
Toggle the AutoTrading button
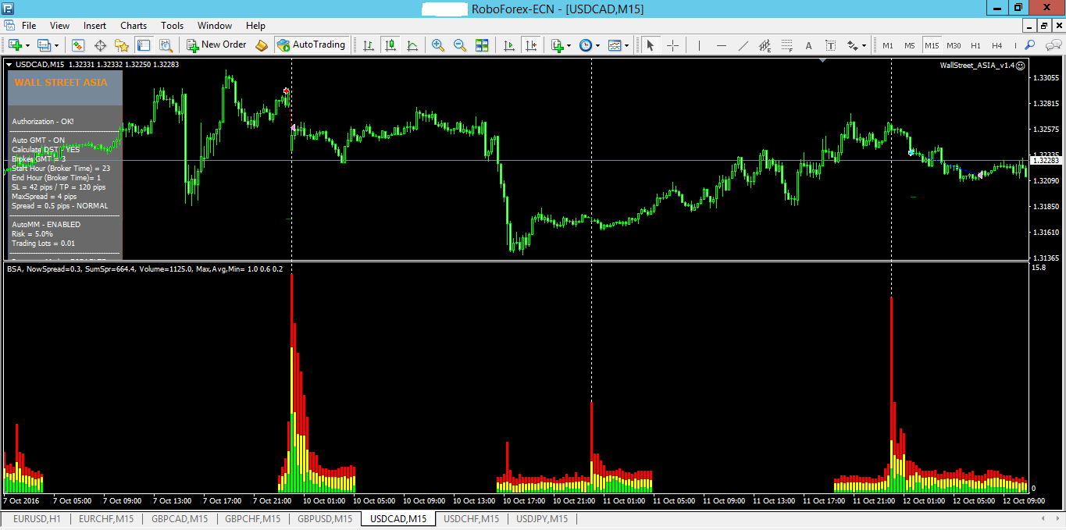[x=311, y=45]
